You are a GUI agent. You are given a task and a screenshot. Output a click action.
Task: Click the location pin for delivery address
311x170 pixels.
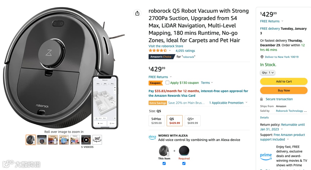coord(262,57)
